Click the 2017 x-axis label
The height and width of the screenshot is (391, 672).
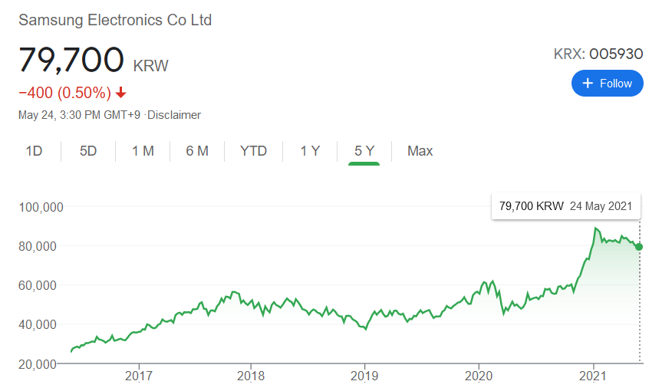[x=138, y=376]
